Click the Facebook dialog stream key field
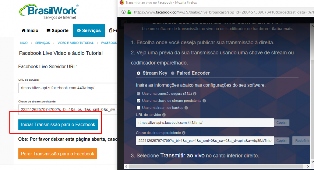314x170 pixels. click(205, 141)
